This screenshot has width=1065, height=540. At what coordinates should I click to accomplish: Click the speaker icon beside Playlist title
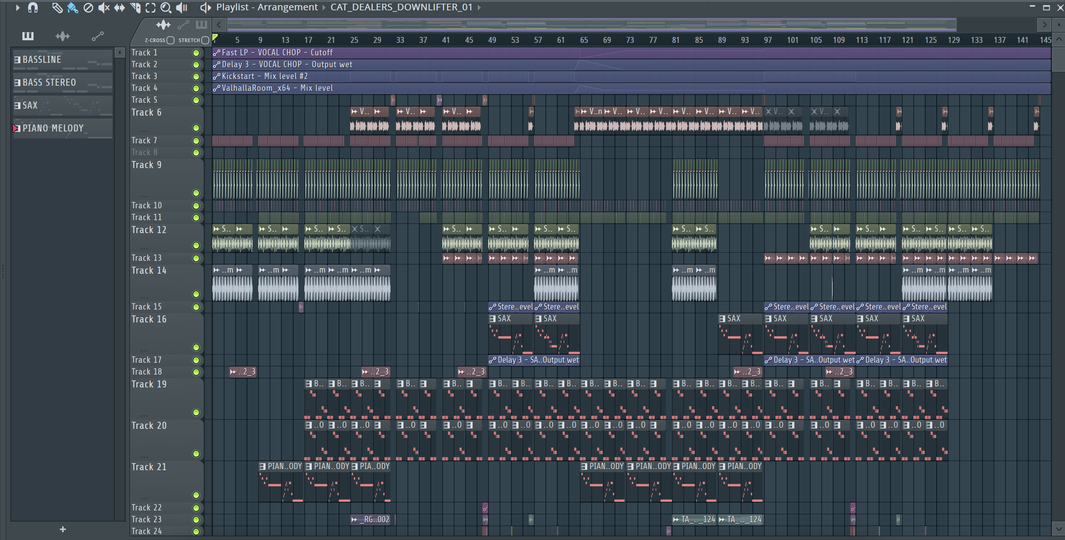(x=206, y=7)
